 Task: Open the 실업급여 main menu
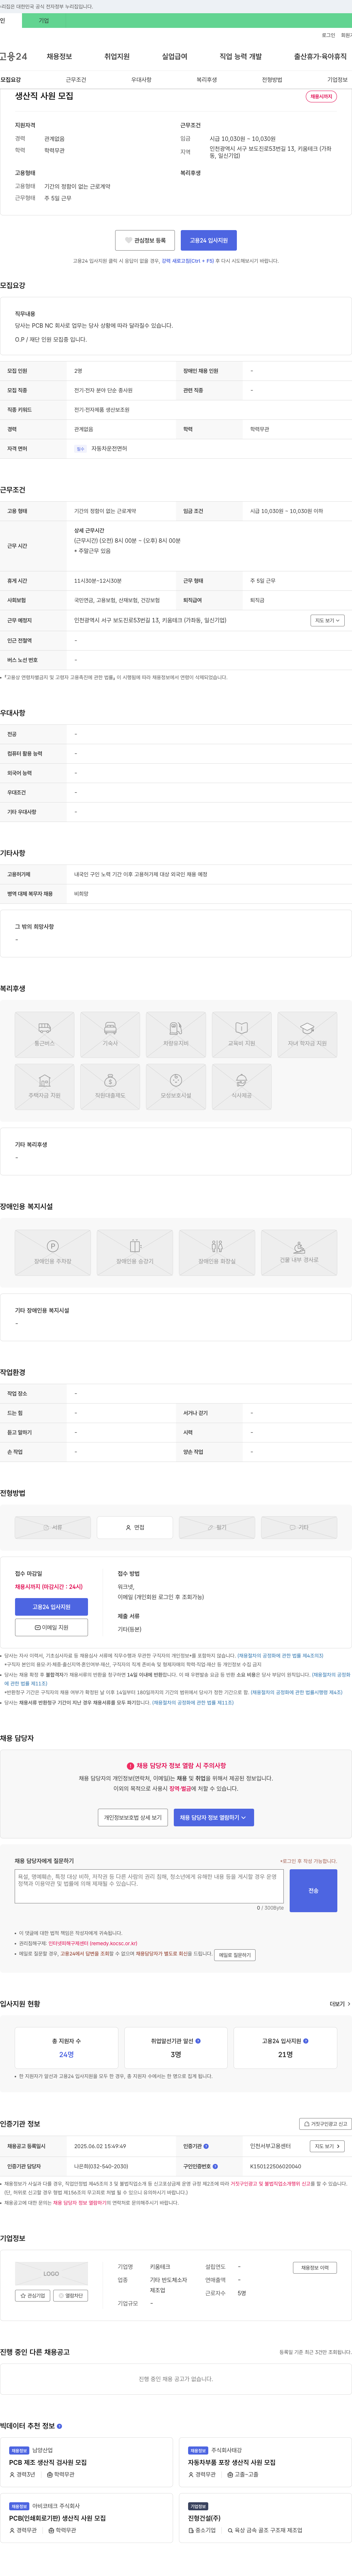click(x=175, y=57)
